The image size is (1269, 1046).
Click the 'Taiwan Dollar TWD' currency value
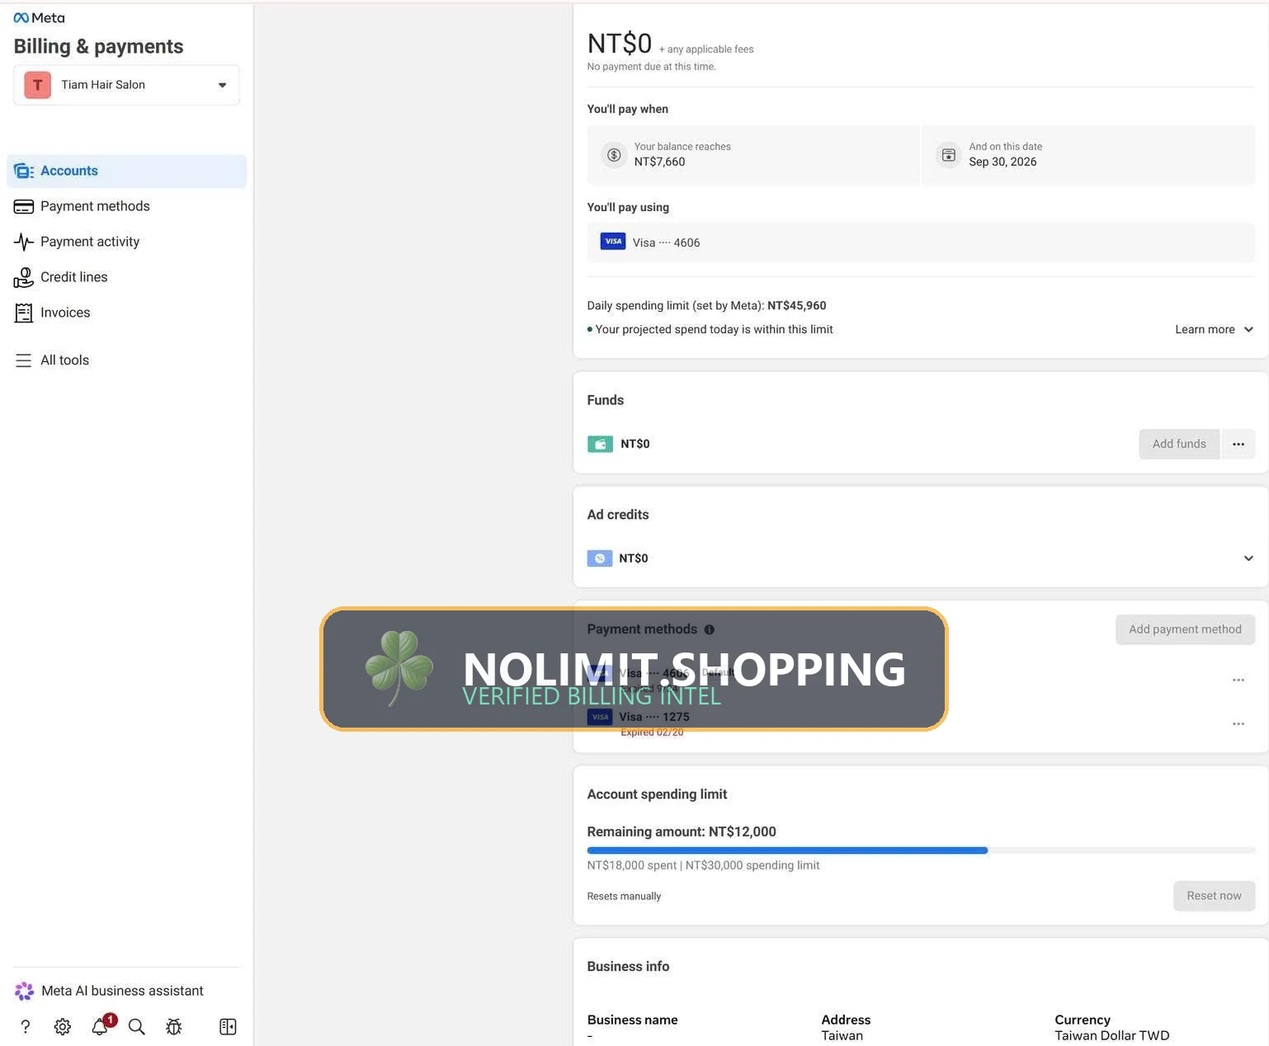1111,1035
